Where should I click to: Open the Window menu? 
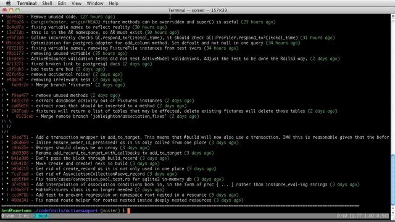point(95,3)
